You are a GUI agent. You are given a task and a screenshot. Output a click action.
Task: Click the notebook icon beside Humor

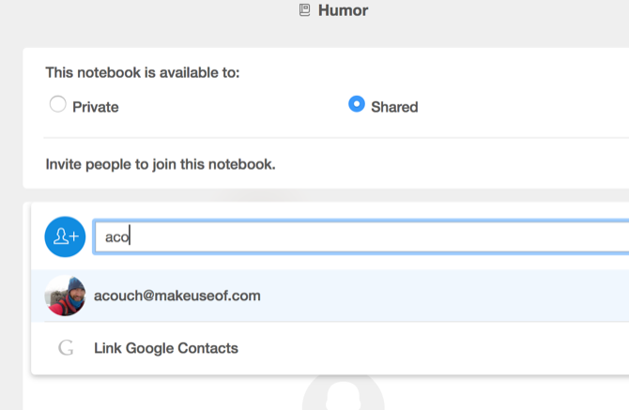coord(304,11)
